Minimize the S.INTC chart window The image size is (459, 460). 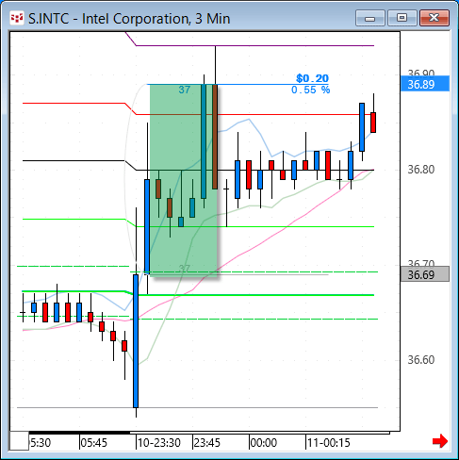click(370, 18)
